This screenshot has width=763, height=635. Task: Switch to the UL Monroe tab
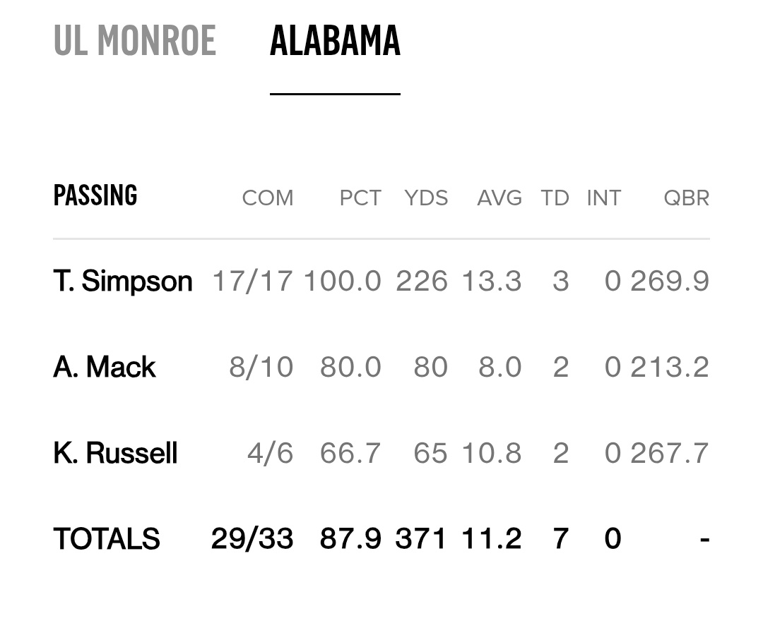134,40
